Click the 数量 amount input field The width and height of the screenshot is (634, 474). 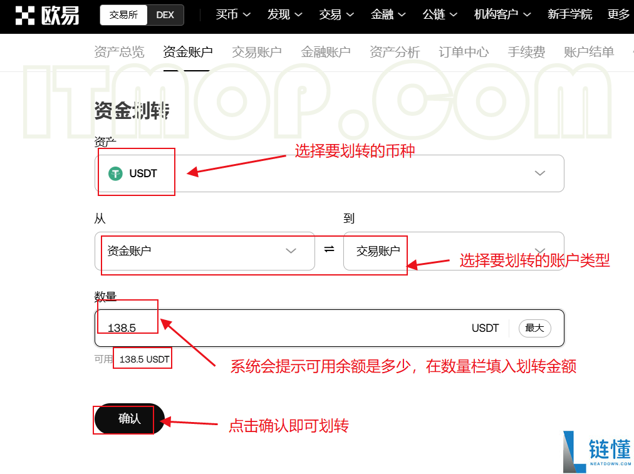330,328
